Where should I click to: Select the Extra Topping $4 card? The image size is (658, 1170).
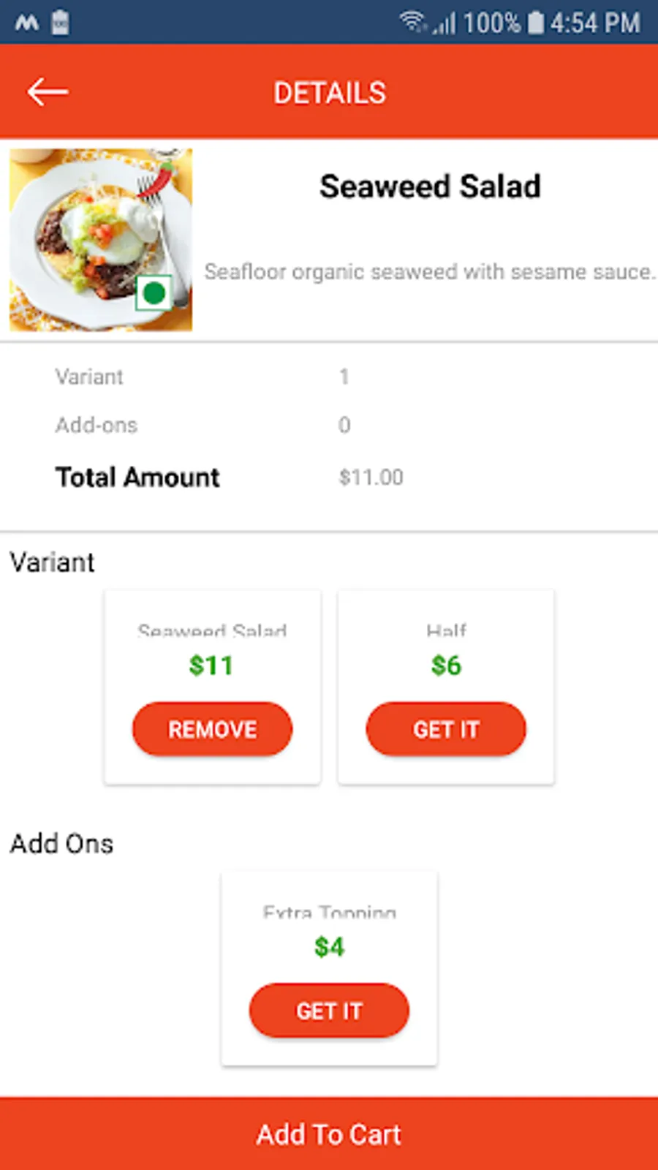pos(329,968)
